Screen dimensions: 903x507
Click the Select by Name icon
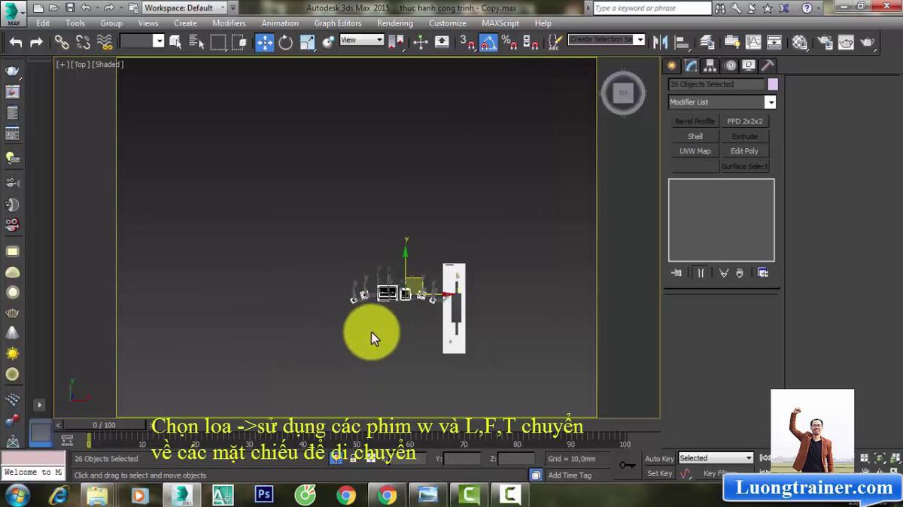tap(196, 42)
